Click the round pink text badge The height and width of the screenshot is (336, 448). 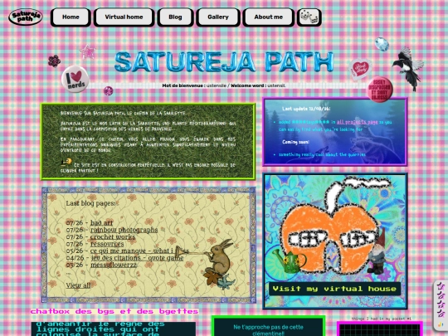pos(380,90)
